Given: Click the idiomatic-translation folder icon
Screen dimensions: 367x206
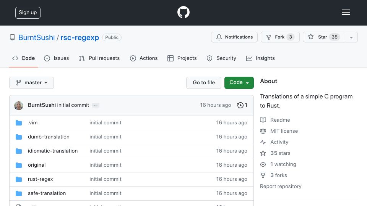Looking at the screenshot, I should (19, 151).
